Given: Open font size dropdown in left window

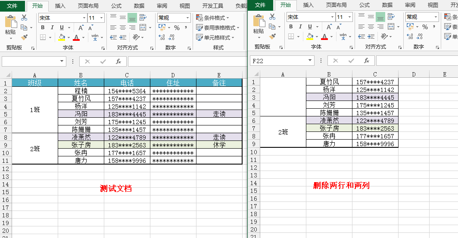Looking at the screenshot, I should pos(101,18).
